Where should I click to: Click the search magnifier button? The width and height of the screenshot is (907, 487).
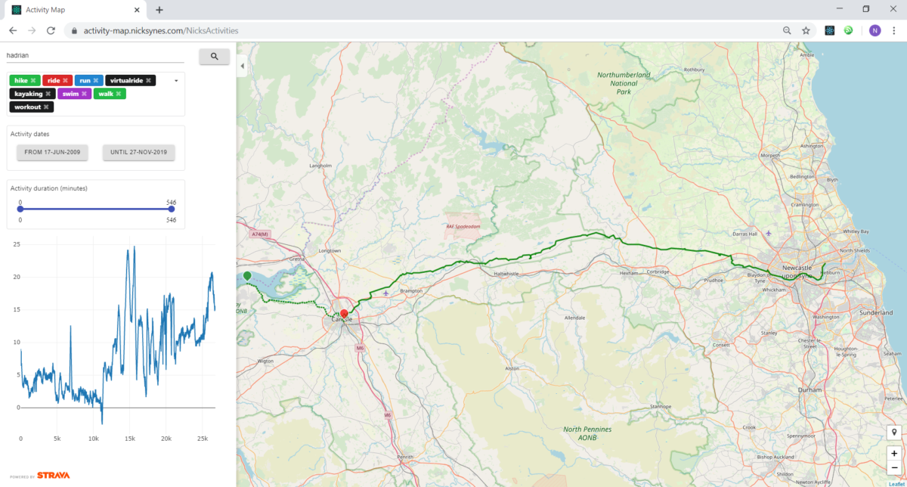pos(214,57)
